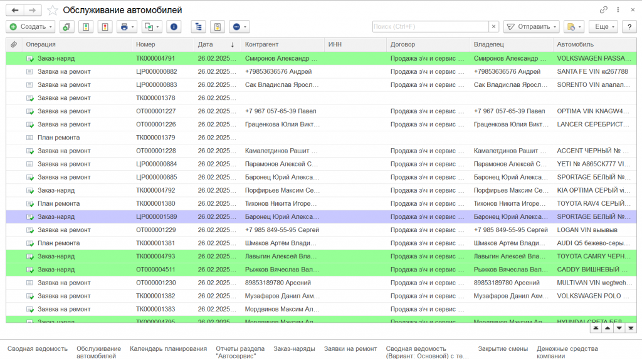The width and height of the screenshot is (642, 359).
Task: Switch to Календарь планирования tab
Action: (168, 349)
